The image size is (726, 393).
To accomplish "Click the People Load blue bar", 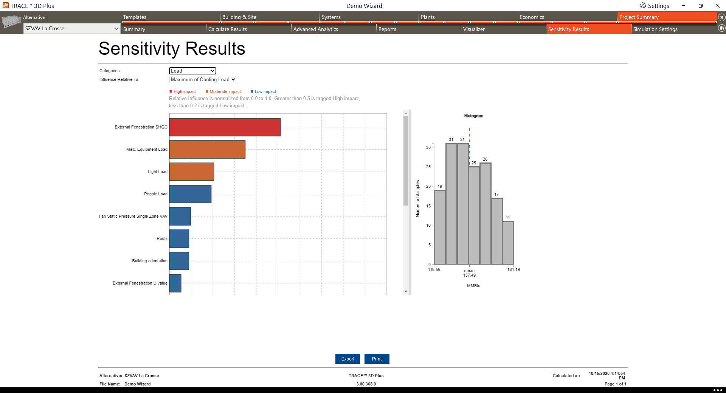I will 190,194.
